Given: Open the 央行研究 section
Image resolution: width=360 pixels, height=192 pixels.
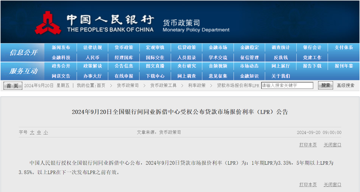Looking at the screenshot, I should 187,66.
